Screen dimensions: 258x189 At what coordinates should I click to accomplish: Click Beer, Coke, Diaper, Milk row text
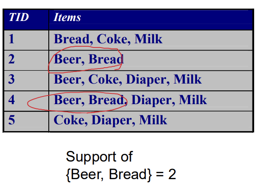pyautogui.click(x=128, y=80)
